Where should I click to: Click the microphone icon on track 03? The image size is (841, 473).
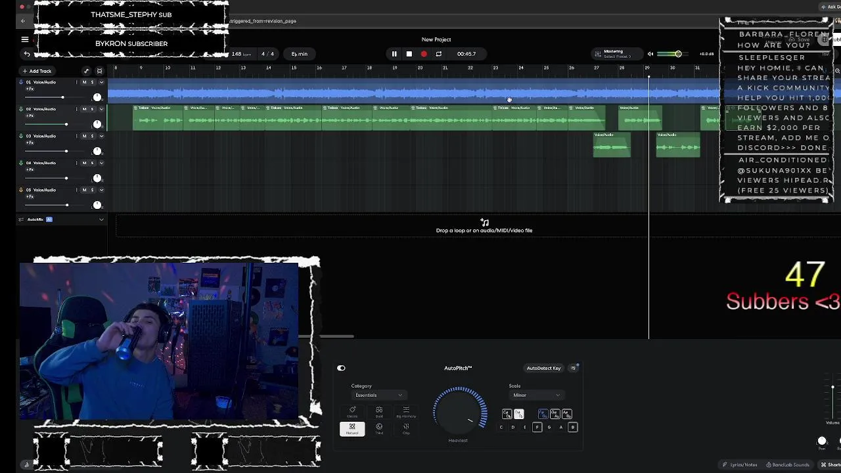(21, 136)
